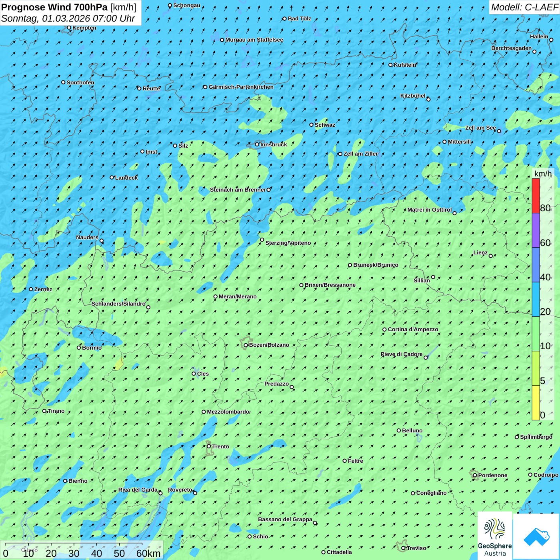Click the 'Garmisch-Partenkirchen' label
Image resolution: width=560 pixels, height=560 pixels.
[x=241, y=87]
